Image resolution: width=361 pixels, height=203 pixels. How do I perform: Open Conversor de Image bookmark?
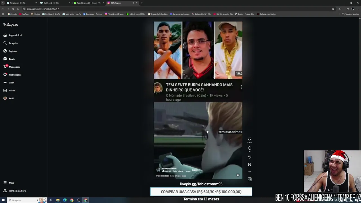click(x=180, y=14)
